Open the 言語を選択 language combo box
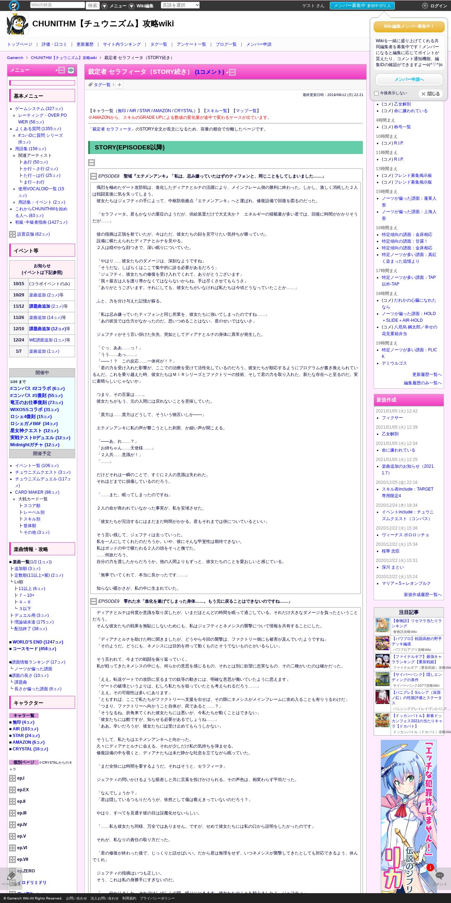The height and width of the screenshot is (903, 451). pos(180,5)
